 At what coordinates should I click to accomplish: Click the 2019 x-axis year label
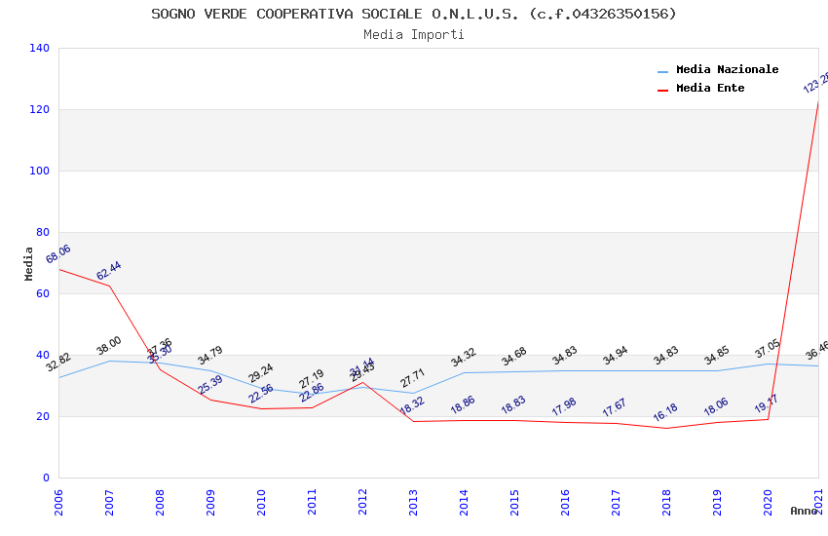click(717, 502)
